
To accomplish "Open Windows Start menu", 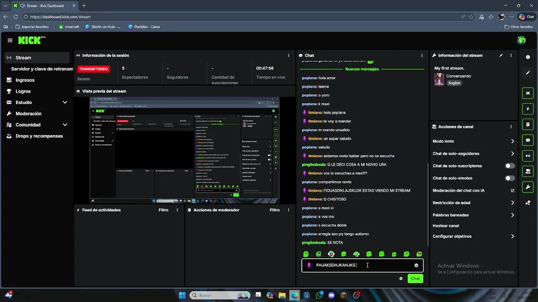I will point(182,295).
